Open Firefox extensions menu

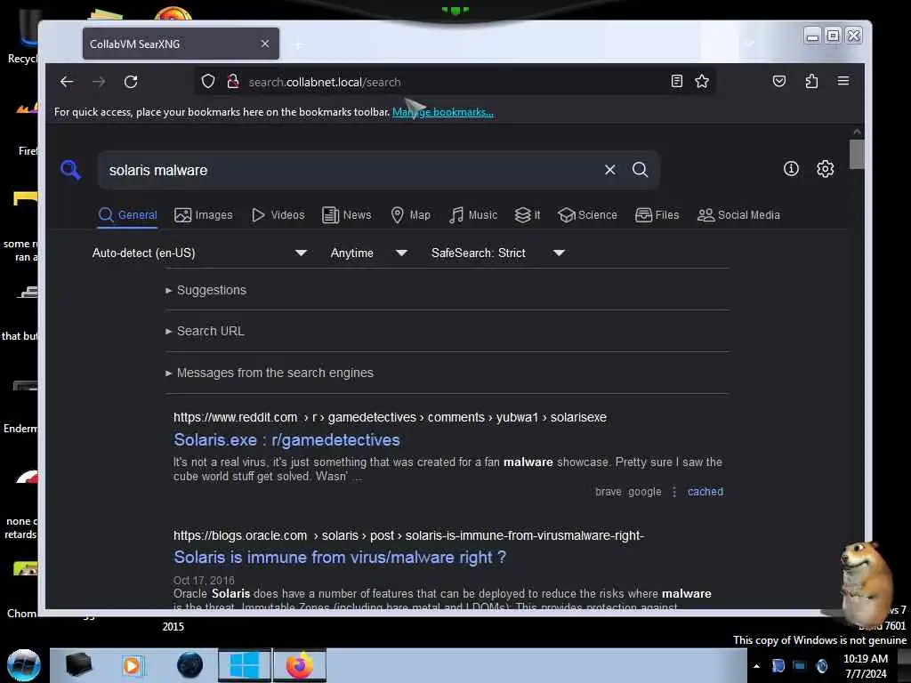pyautogui.click(x=811, y=81)
